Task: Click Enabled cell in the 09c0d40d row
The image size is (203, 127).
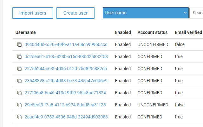Action: (x=123, y=44)
